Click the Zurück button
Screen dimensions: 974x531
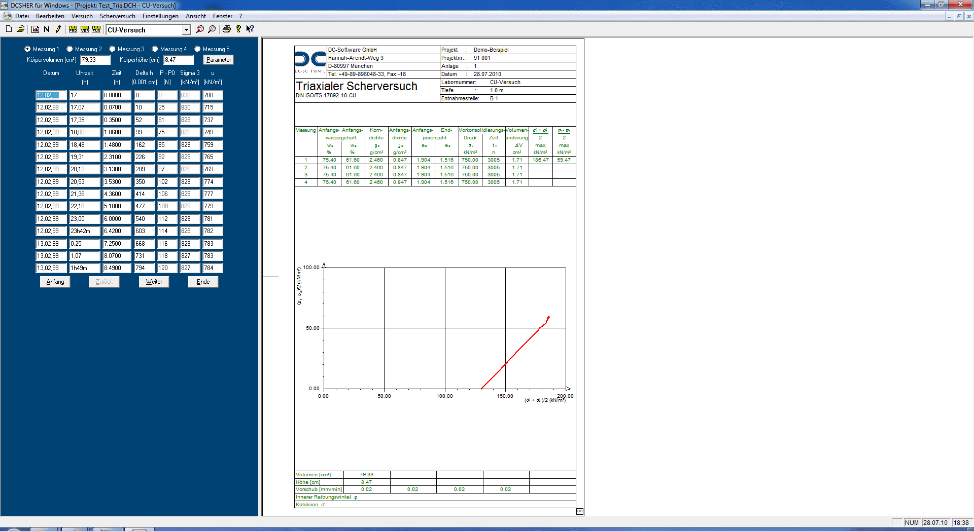click(x=105, y=282)
